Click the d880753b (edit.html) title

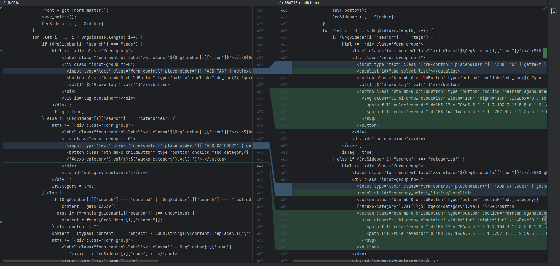pyautogui.click(x=300, y=2)
